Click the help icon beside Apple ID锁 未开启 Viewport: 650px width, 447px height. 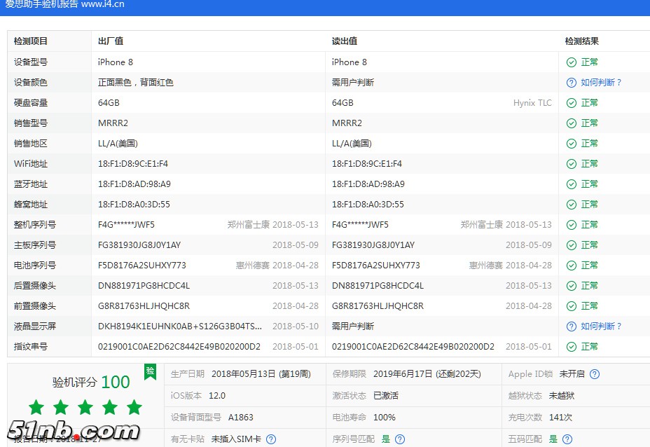click(x=595, y=375)
